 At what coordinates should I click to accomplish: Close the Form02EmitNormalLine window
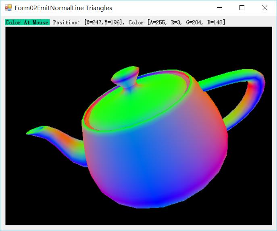coord(265,8)
